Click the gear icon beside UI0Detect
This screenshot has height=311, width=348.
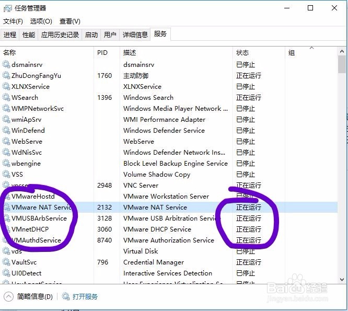coord(6,273)
